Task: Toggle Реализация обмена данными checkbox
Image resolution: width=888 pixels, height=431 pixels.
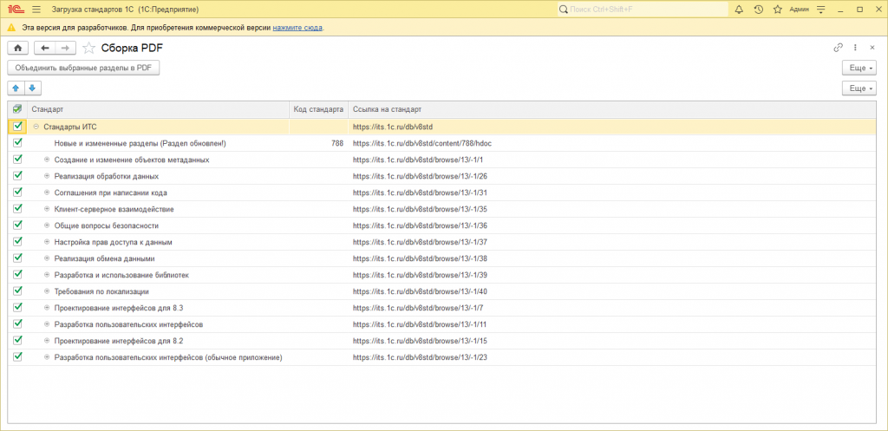Action: (x=17, y=258)
